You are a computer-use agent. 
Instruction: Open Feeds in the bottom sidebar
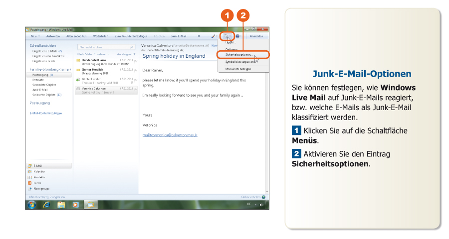tap(37, 183)
